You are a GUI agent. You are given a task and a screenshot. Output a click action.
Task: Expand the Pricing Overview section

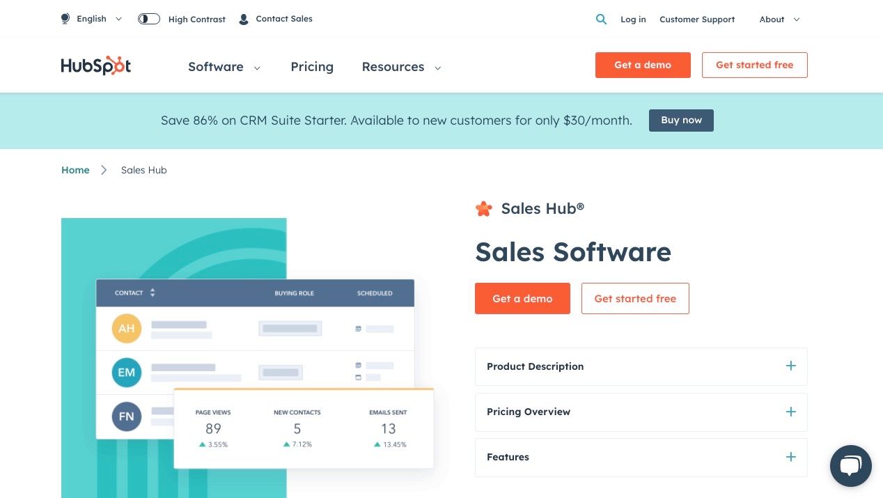pos(641,412)
